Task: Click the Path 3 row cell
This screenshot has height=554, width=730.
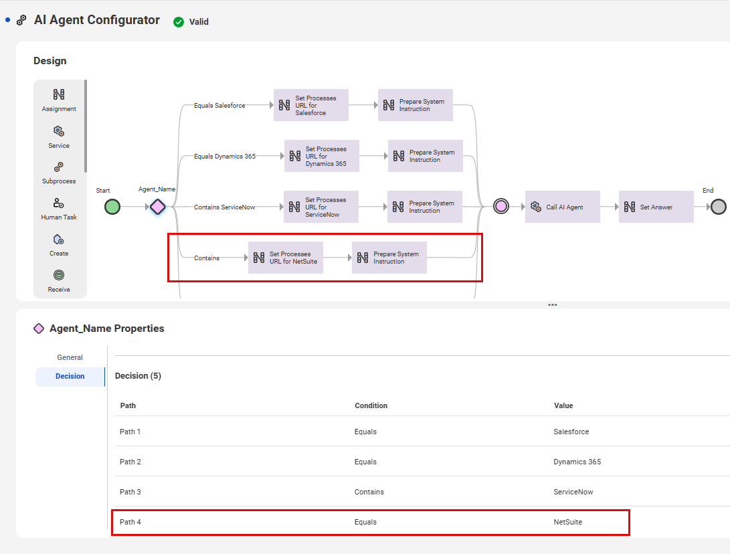Action: click(130, 492)
